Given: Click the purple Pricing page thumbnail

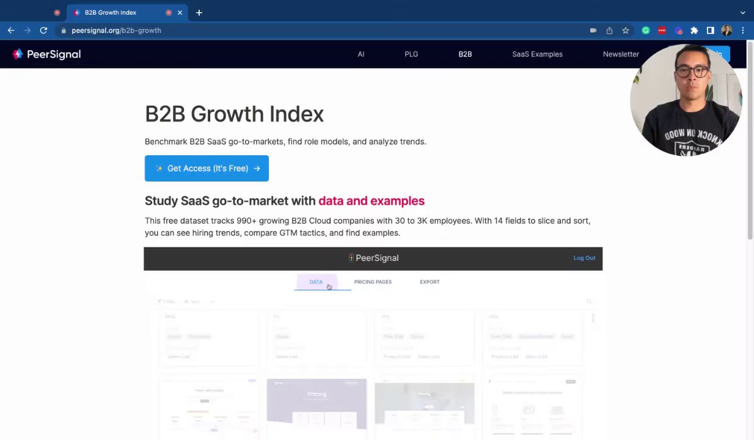Looking at the screenshot, I should coord(317,404).
